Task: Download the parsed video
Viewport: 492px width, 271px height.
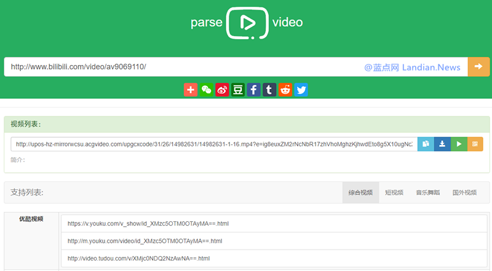Action: (442, 144)
